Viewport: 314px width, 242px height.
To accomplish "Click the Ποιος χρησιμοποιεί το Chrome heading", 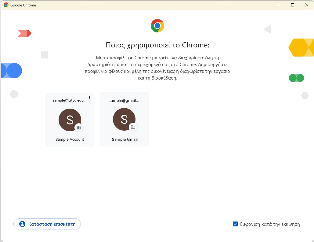I will 157,45.
